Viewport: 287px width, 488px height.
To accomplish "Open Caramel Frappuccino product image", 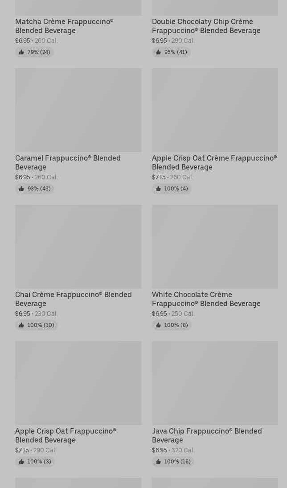I will click(x=78, y=110).
